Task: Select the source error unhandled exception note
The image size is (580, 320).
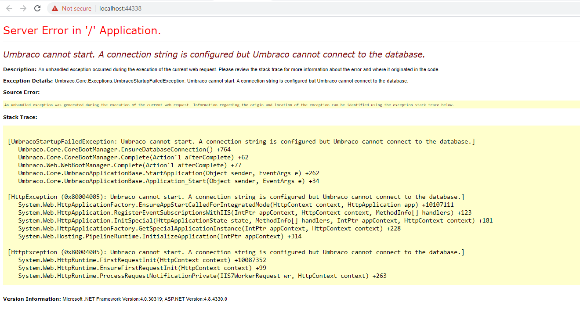Action: [x=229, y=105]
